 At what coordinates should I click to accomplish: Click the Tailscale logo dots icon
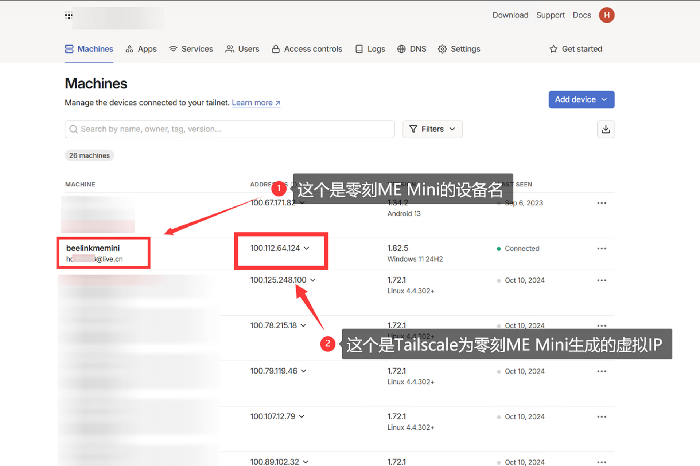tap(69, 15)
